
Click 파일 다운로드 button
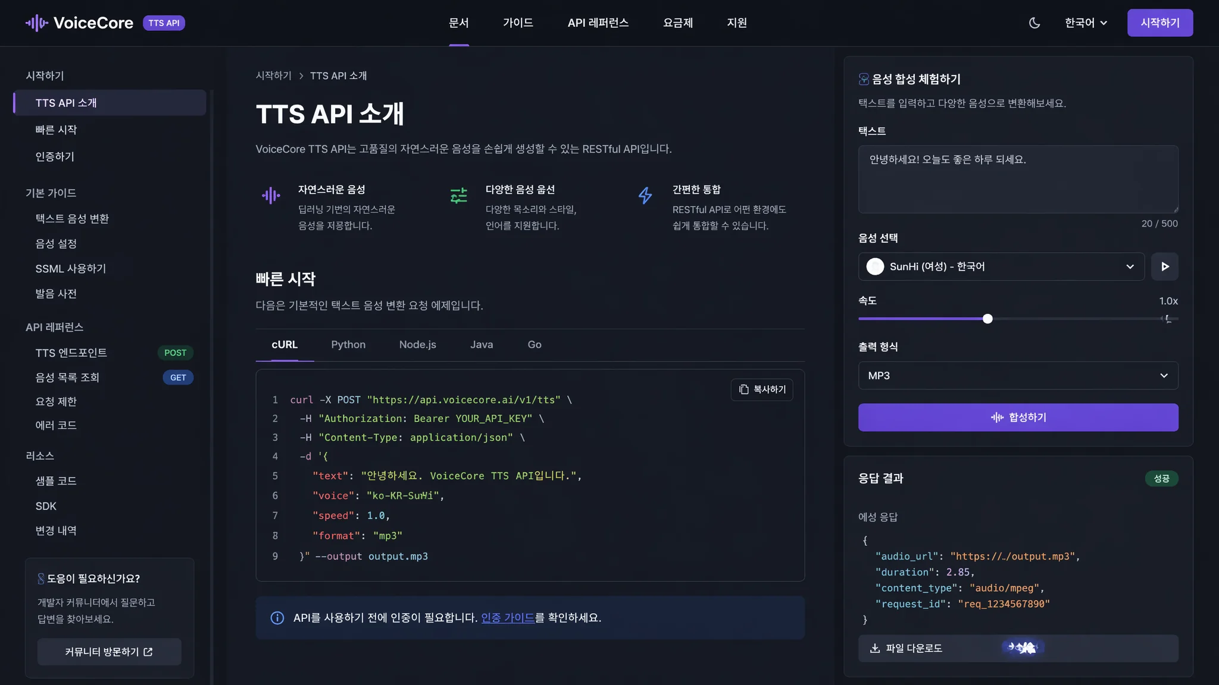[1018, 648]
